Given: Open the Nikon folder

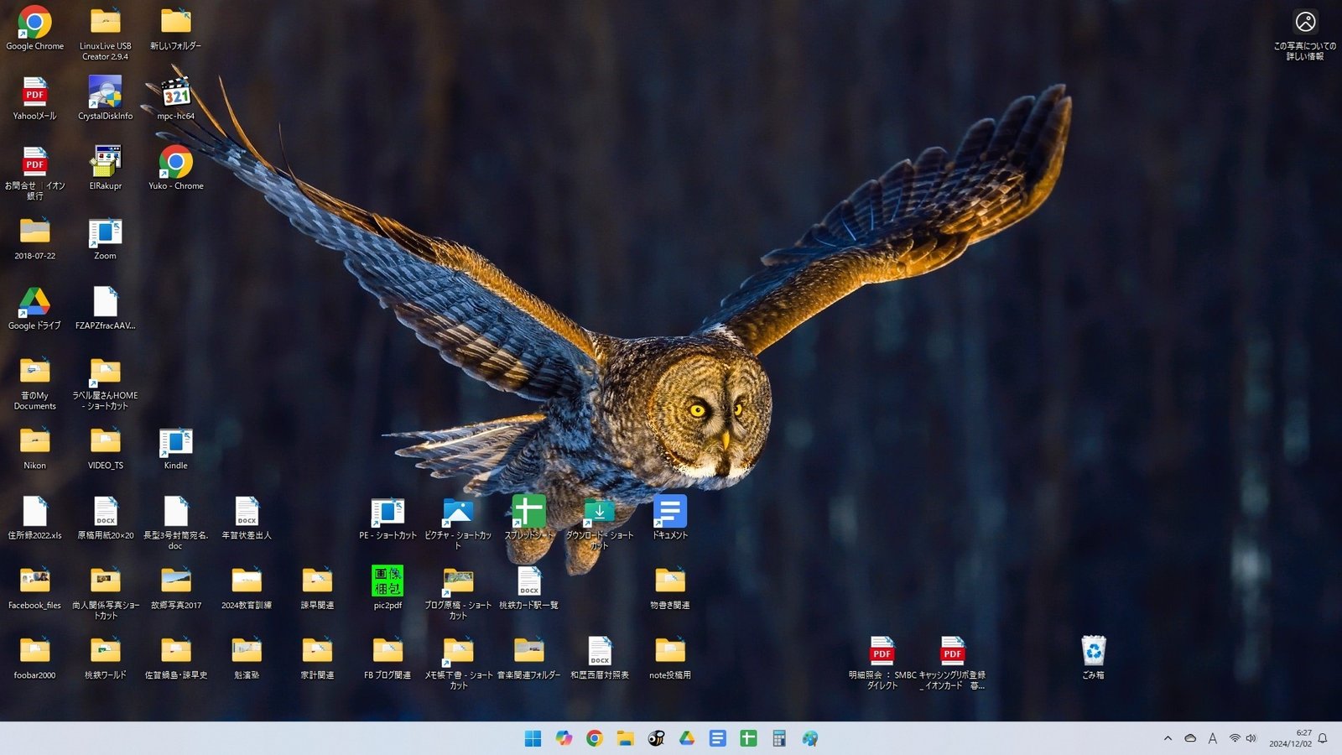Looking at the screenshot, I should pos(34,449).
